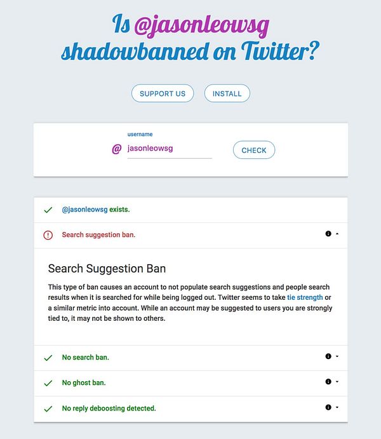
Task: Collapse the Search suggestion ban section
Action: tap(337, 234)
